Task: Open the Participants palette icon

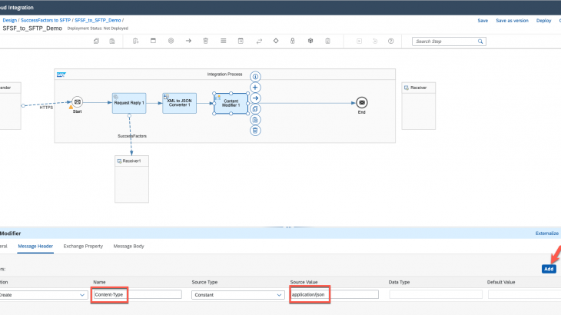Action: [135, 41]
